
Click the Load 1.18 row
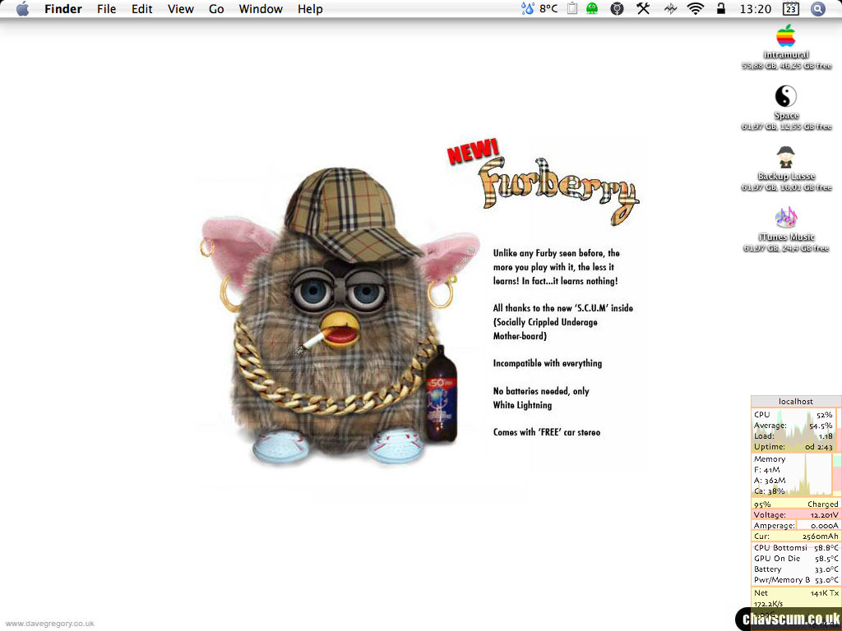[x=793, y=436]
